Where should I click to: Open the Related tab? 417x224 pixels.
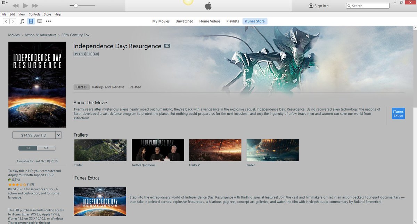pyautogui.click(x=135, y=87)
